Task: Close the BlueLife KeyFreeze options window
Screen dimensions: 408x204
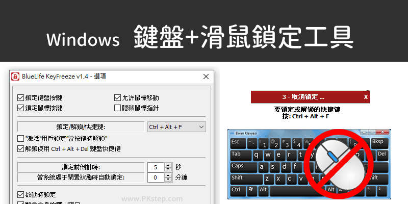Action: pos(206,76)
